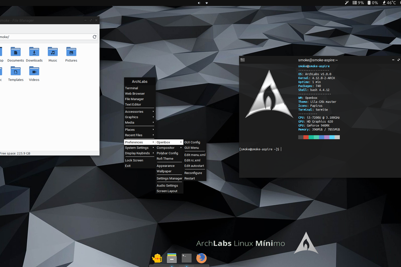This screenshot has height=267, width=401.
Task: Choose Text Editor from the ArchLabs menu
Action: point(139,104)
